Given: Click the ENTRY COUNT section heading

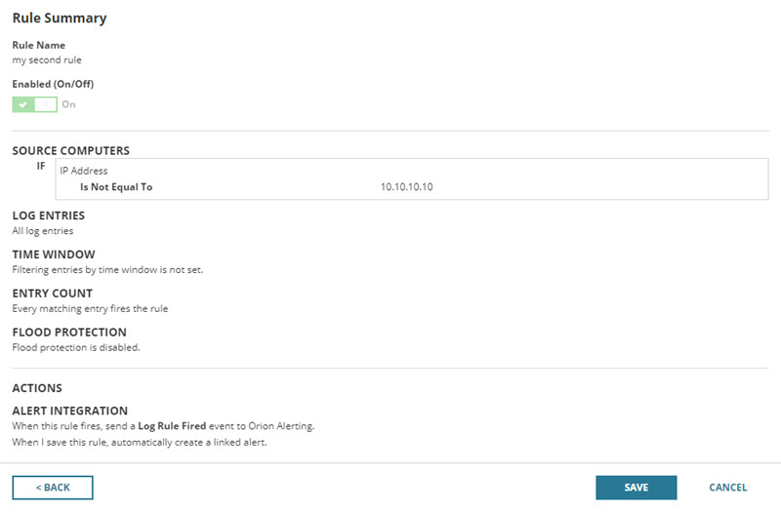Looking at the screenshot, I should click(52, 294).
